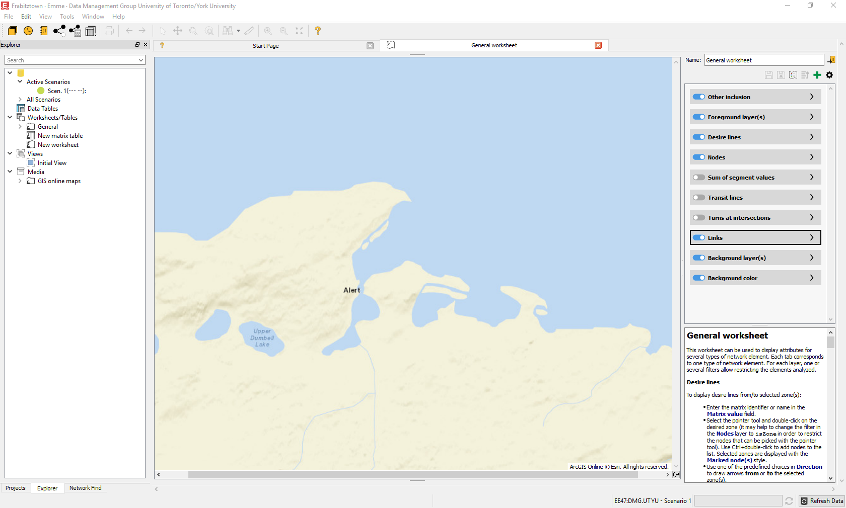Click the orange clock toolbar icon
This screenshot has height=508, width=846.
coord(28,31)
